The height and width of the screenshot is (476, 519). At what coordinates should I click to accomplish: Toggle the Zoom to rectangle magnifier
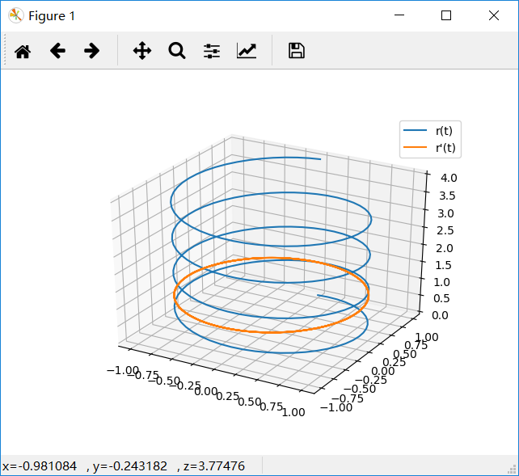pos(177,51)
